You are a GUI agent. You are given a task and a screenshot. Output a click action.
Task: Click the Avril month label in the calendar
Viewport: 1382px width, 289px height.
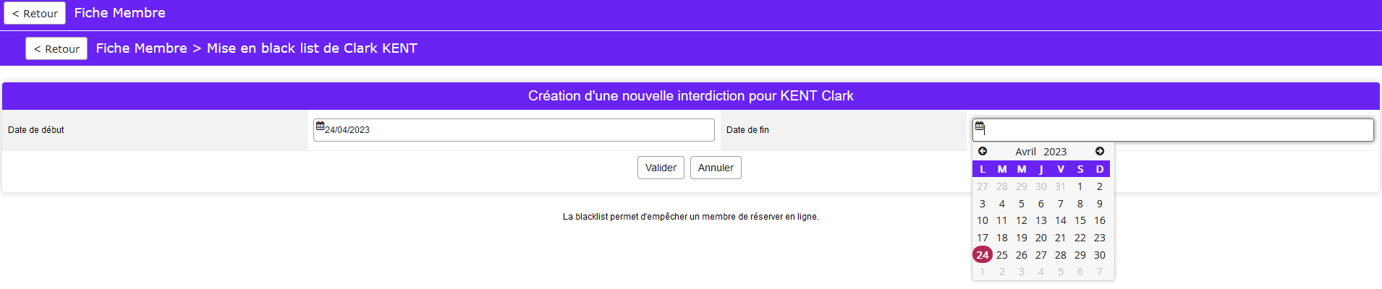coord(1025,152)
